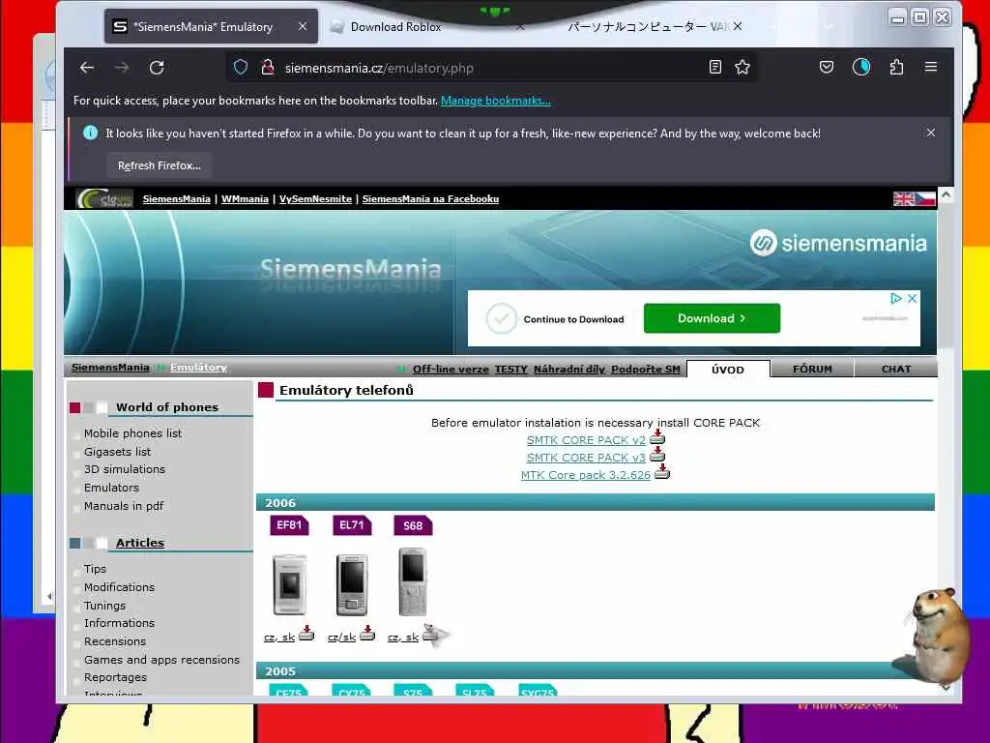The image size is (990, 743).
Task: Open the VySemNesmite top link
Action: click(x=316, y=199)
